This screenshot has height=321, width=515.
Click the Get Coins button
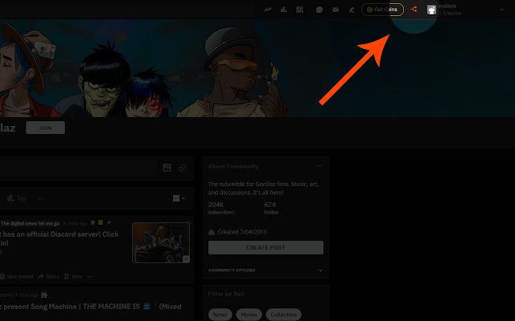point(382,10)
